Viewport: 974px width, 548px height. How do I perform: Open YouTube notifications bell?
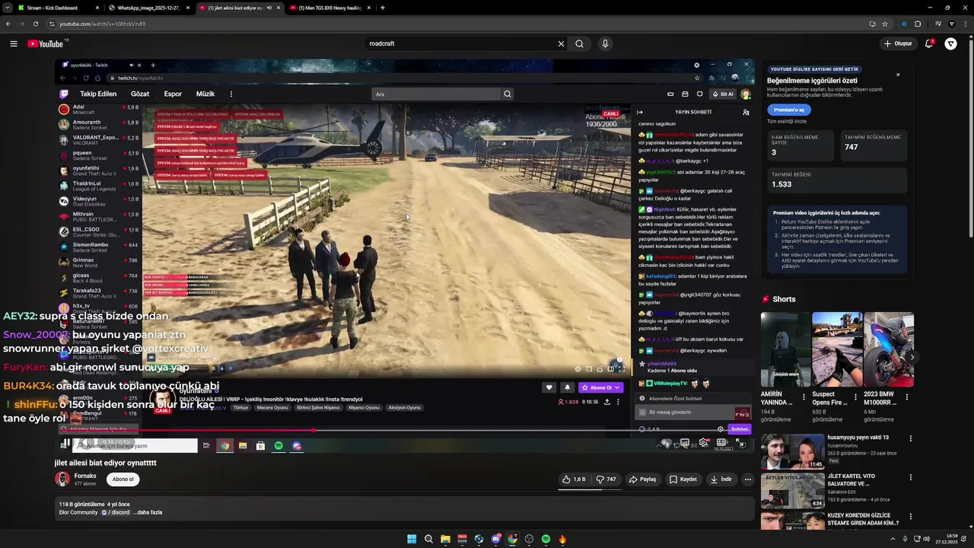tap(929, 43)
